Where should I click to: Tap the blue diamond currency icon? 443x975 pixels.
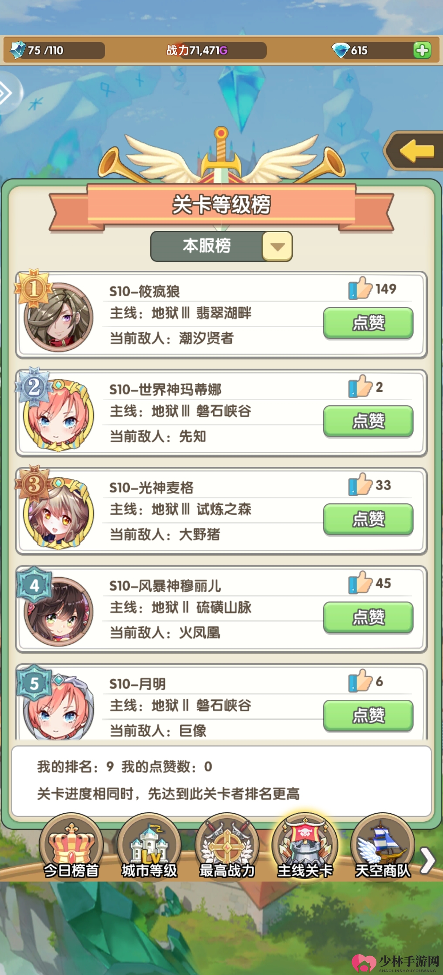pos(340,50)
